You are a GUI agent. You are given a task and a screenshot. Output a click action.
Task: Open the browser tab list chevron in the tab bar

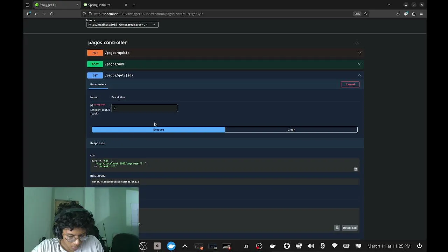pyautogui.click(x=389, y=5)
